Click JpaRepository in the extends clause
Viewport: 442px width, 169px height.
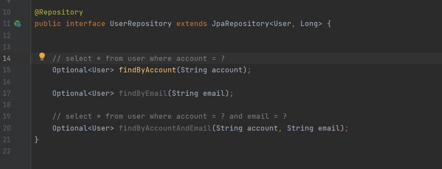coord(240,24)
